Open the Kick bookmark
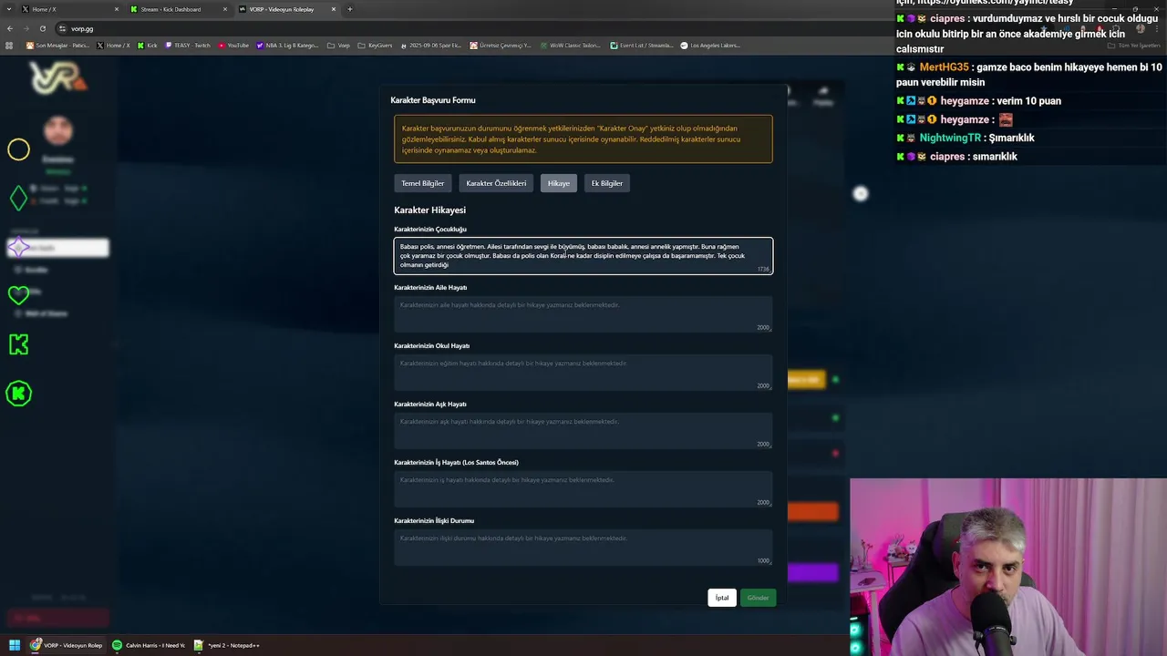Screen dimensions: 1167x656 point(148,46)
